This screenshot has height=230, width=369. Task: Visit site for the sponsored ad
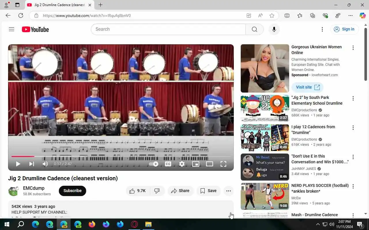point(308,87)
